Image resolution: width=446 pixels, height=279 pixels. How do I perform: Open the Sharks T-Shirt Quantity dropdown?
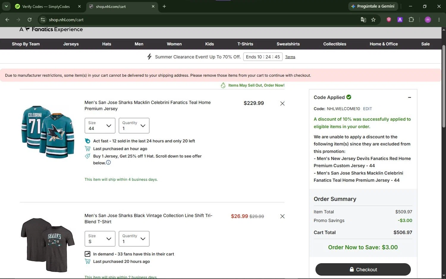tap(134, 239)
